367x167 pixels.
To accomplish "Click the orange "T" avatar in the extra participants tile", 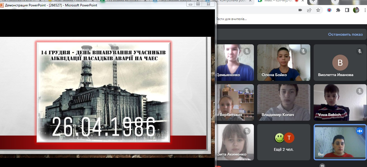I will [289, 138].
